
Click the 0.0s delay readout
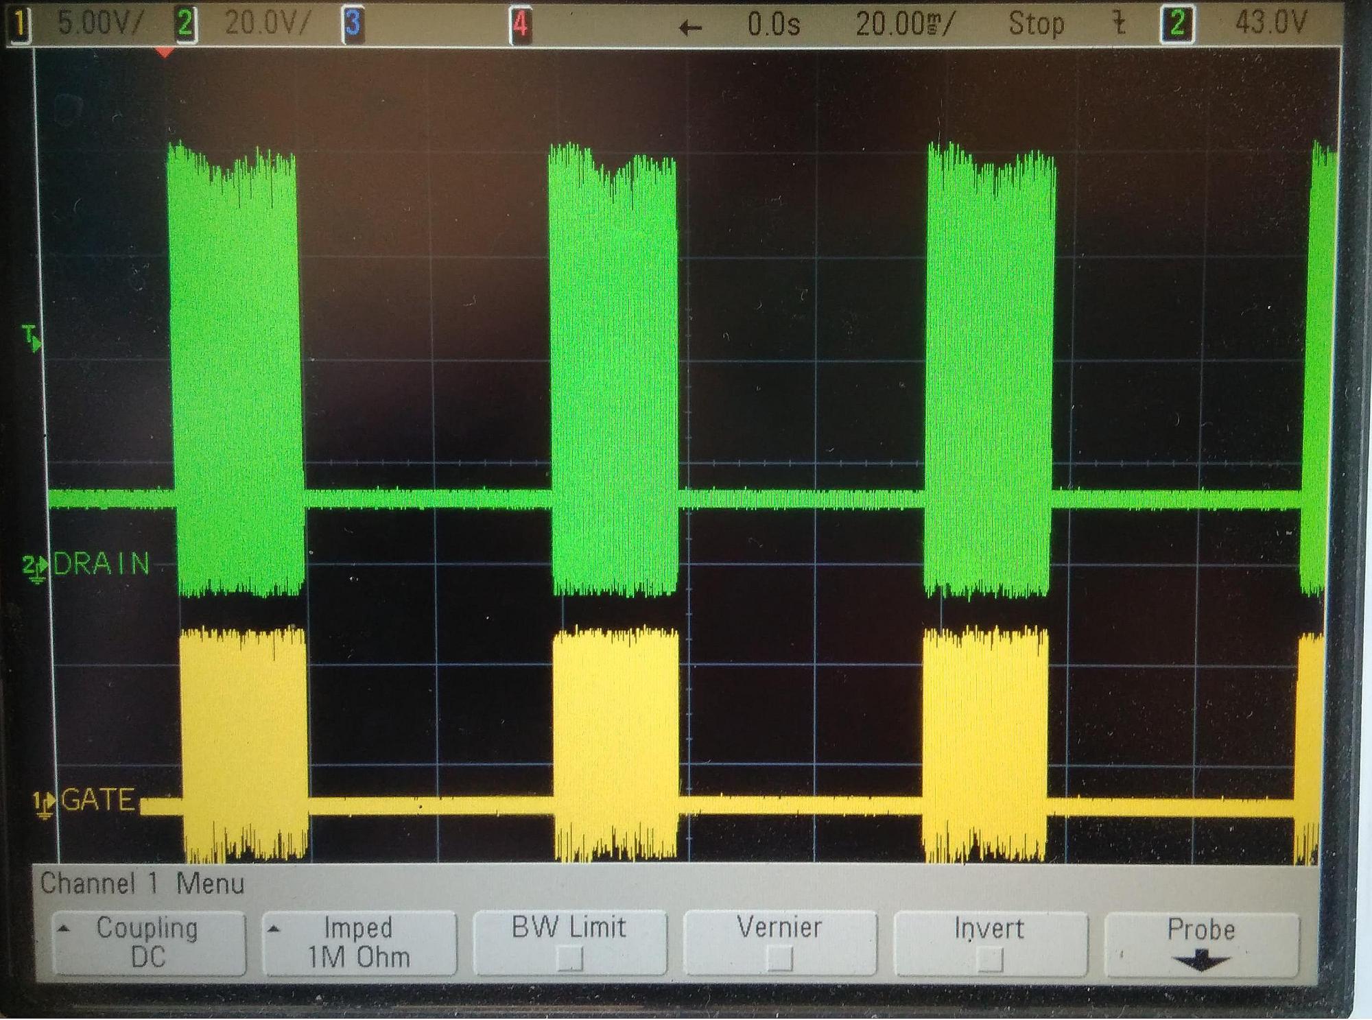[x=773, y=25]
